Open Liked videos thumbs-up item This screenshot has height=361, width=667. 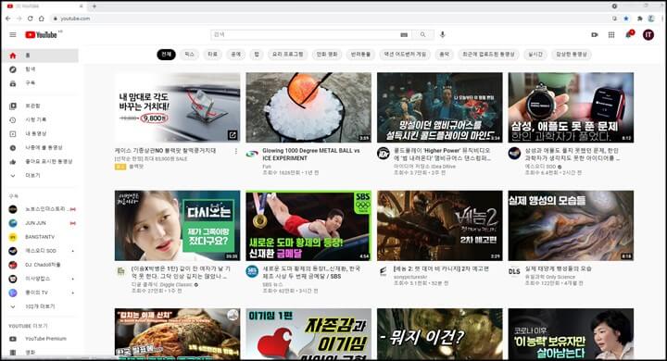click(40, 162)
